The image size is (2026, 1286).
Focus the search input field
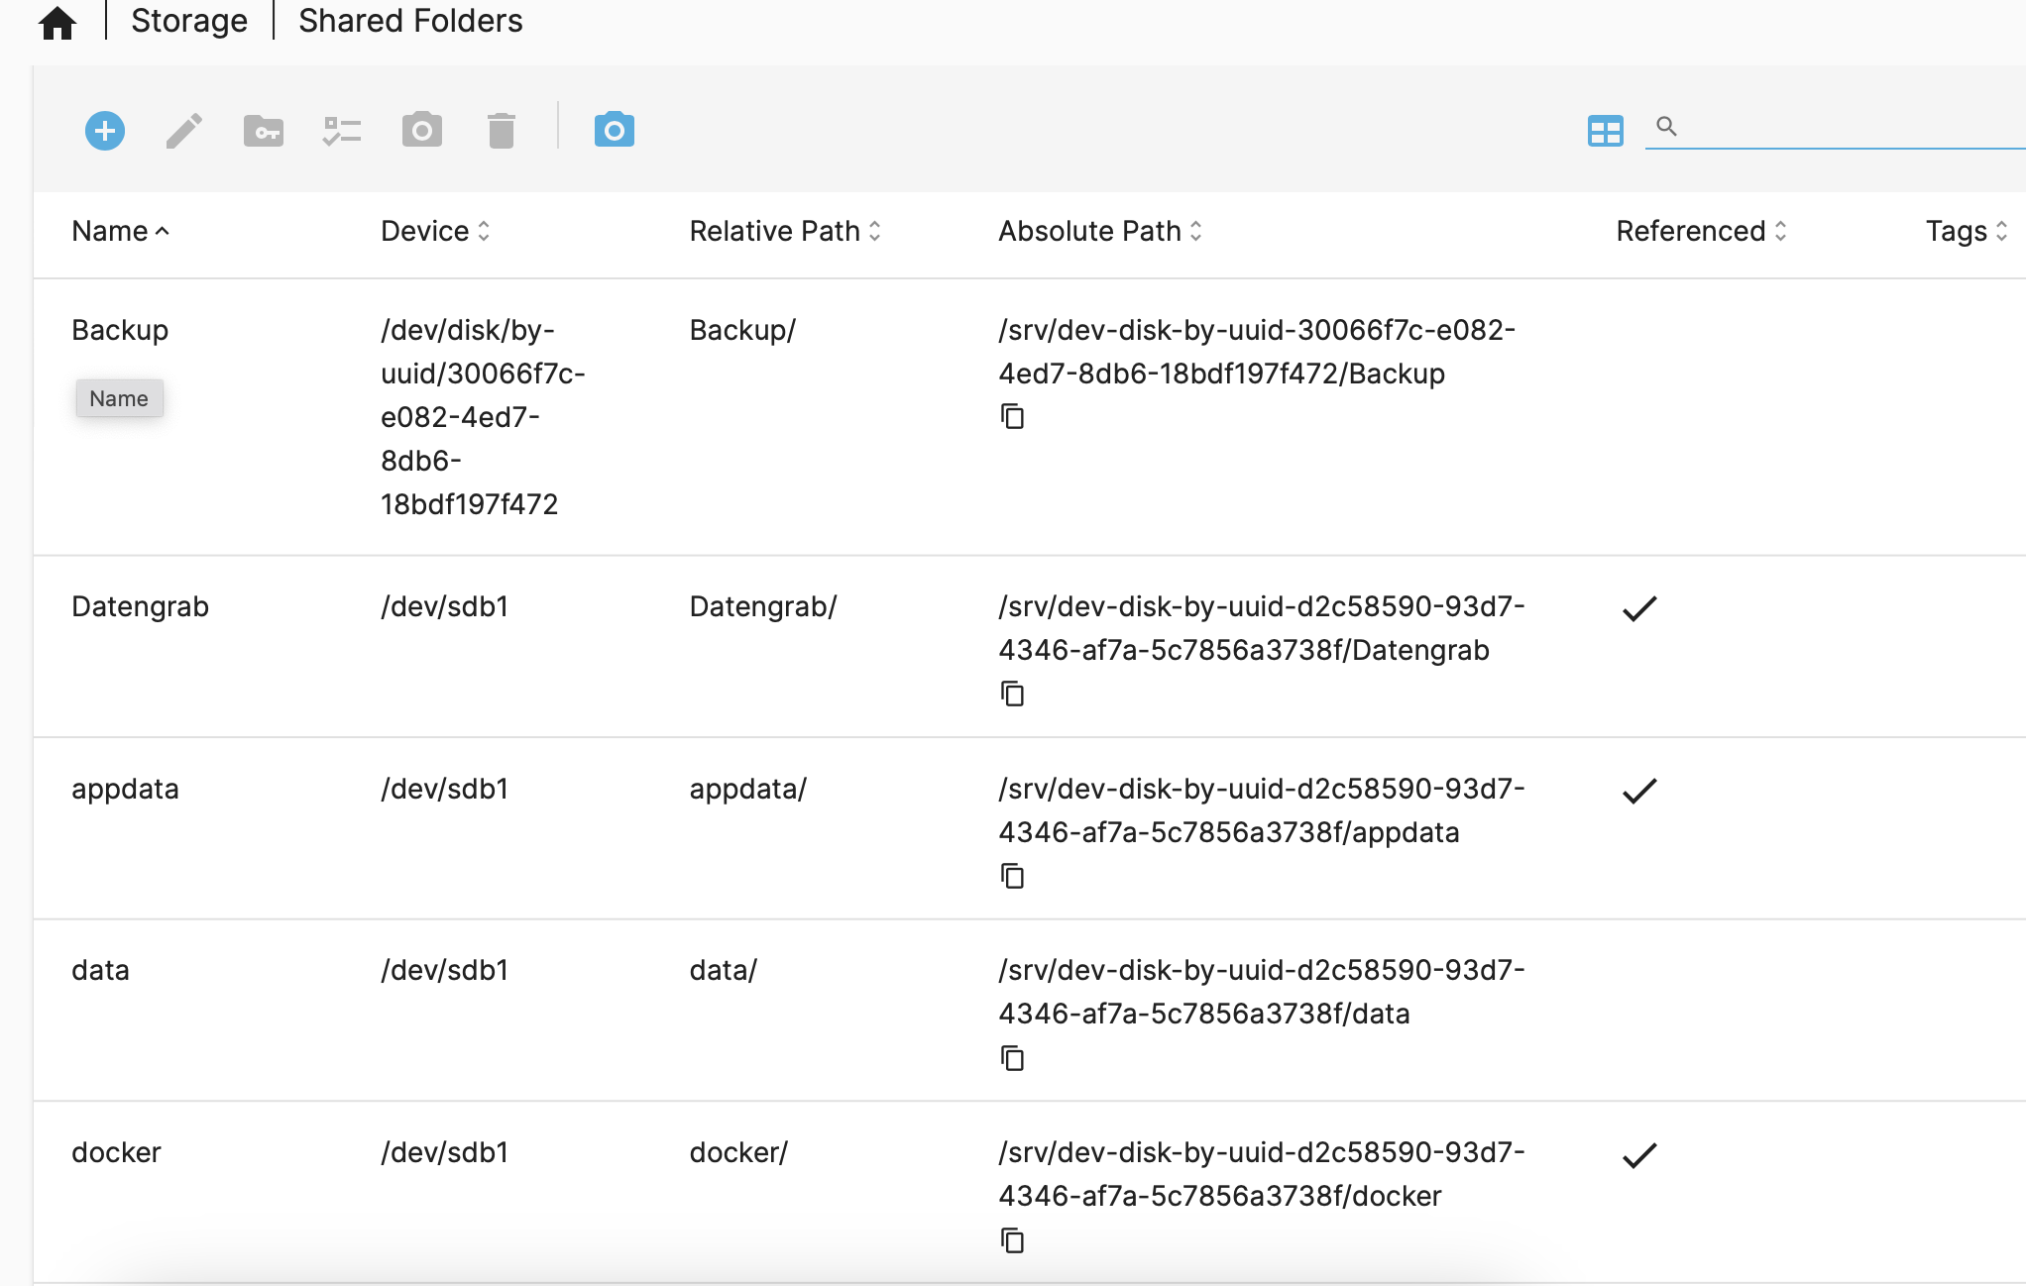click(x=1844, y=127)
